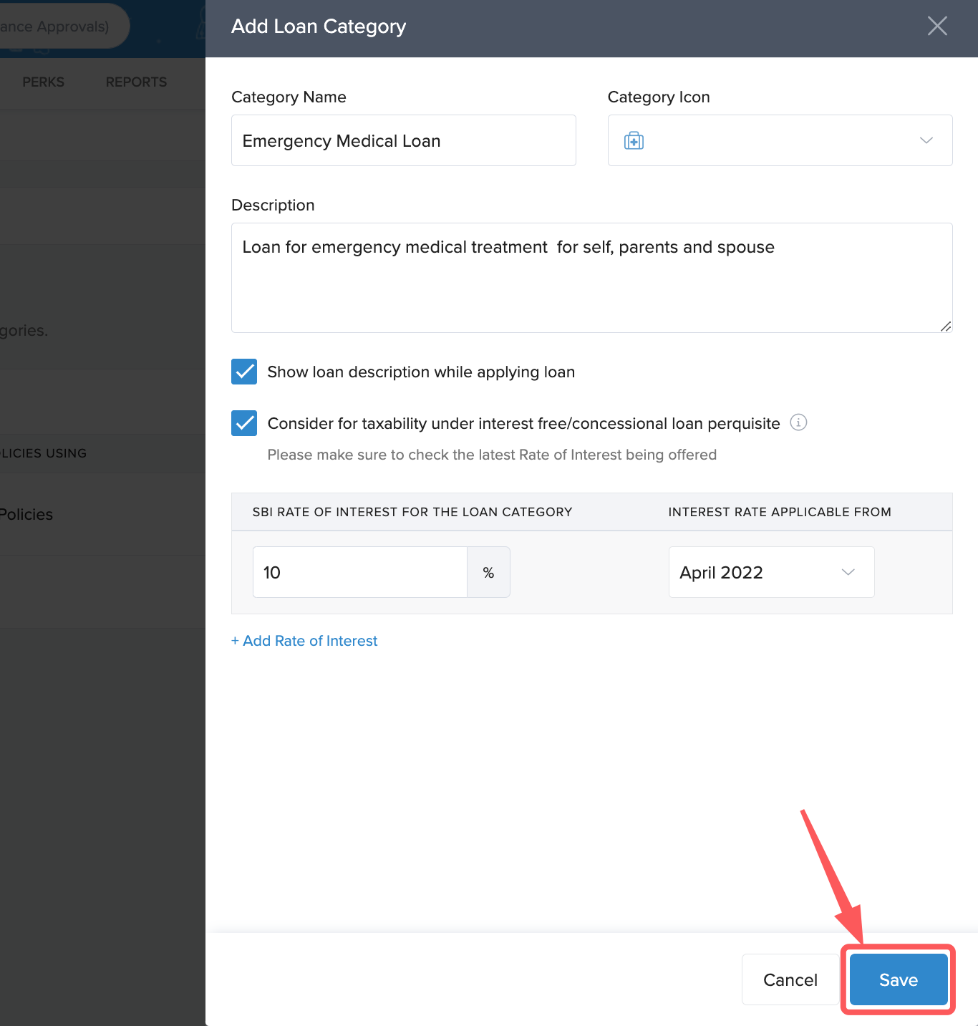Click the Approvals pill in the header
The height and width of the screenshot is (1026, 978).
pyautogui.click(x=57, y=26)
